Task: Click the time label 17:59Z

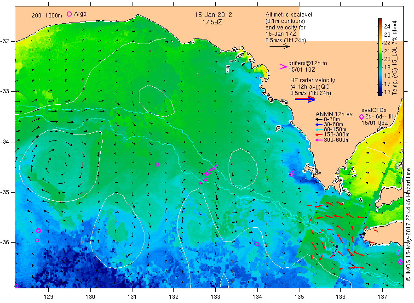Action: click(212, 22)
